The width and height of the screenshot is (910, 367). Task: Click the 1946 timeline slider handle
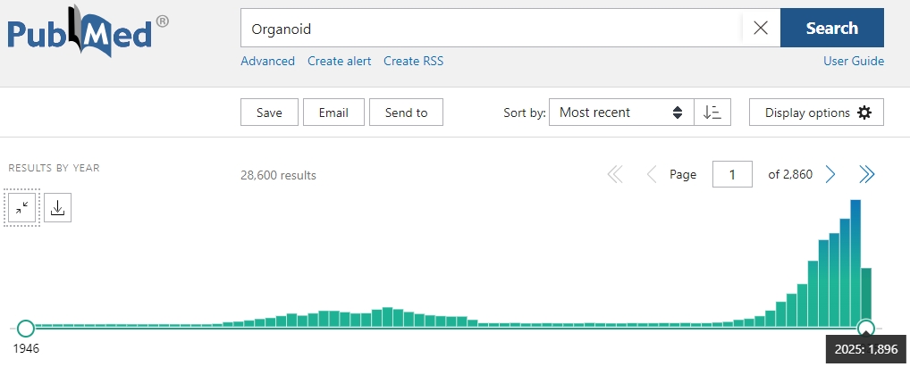coord(26,328)
